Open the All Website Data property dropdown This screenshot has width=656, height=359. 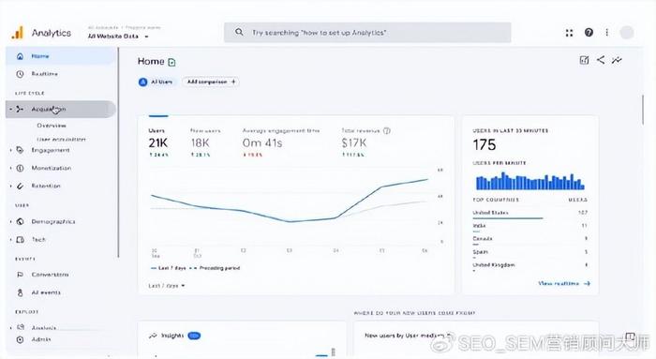pyautogui.click(x=118, y=37)
